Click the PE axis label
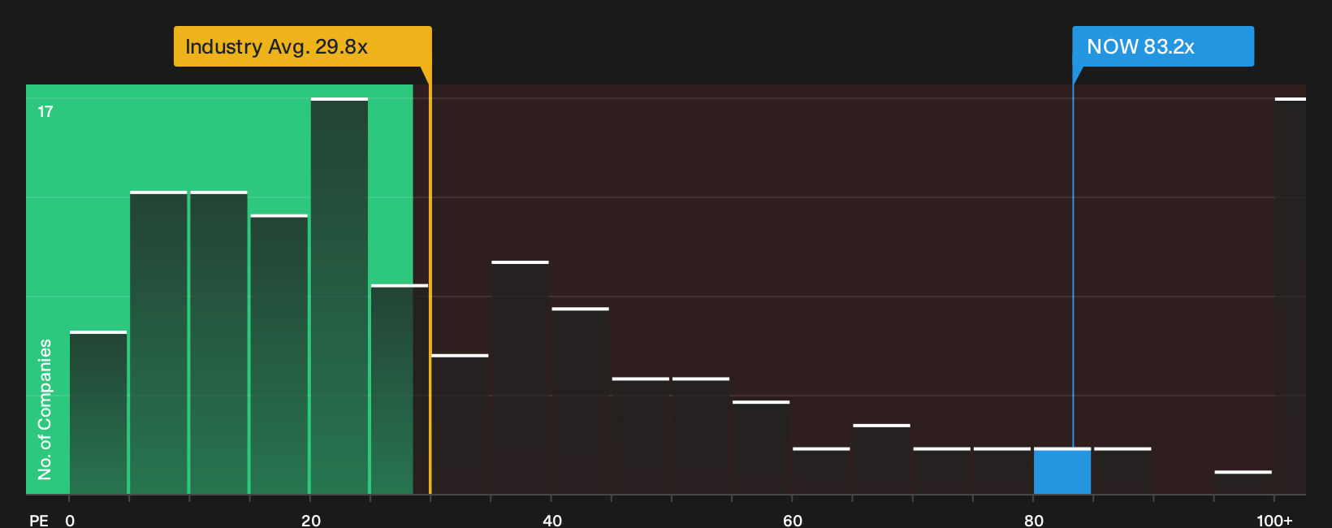The height and width of the screenshot is (528, 1332). coord(39,520)
